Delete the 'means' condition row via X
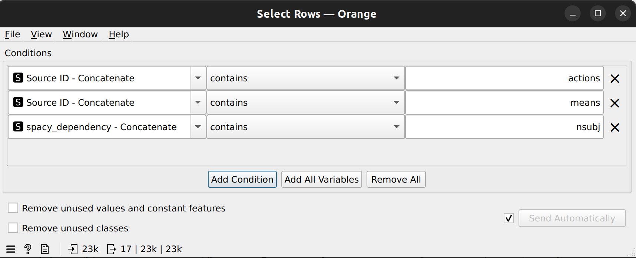The height and width of the screenshot is (258, 636). click(x=615, y=103)
